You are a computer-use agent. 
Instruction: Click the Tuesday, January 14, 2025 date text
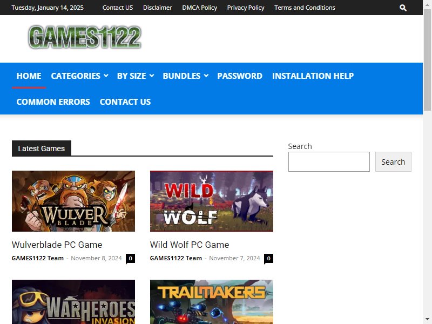click(48, 8)
